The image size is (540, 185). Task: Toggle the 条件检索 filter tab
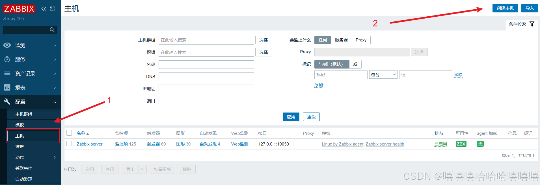521,24
